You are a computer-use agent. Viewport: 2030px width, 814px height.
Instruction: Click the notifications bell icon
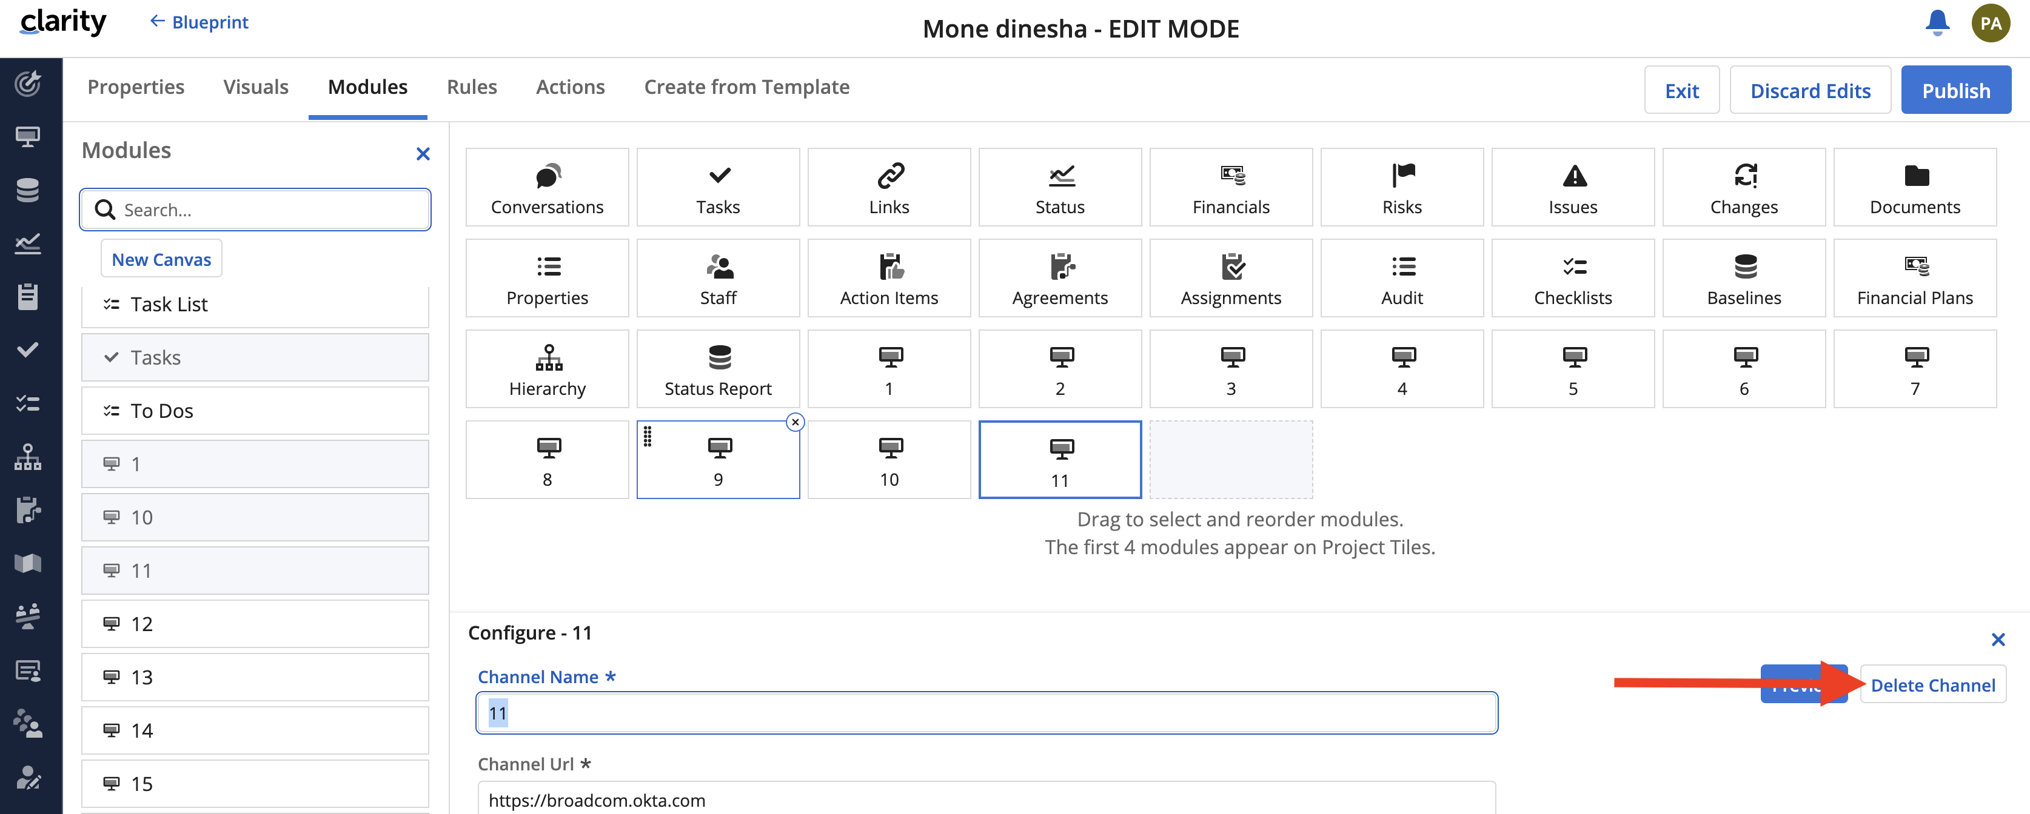coord(1937,23)
